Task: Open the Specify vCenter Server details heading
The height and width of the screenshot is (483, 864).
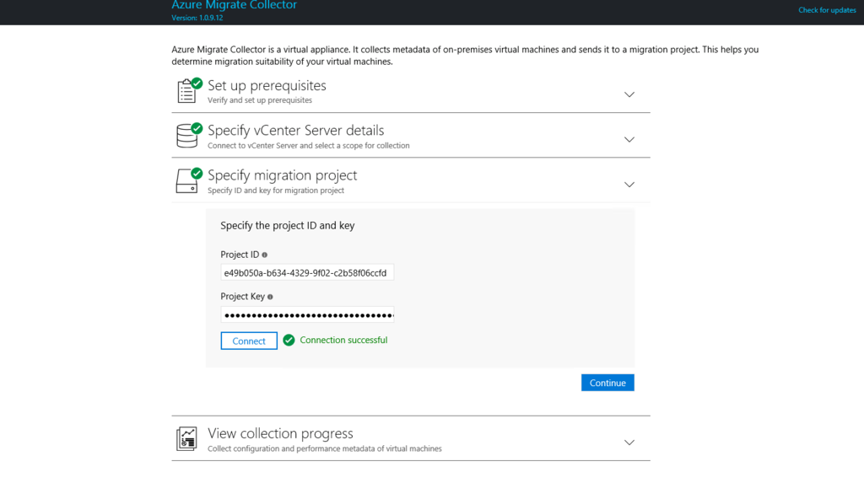Action: 296,131
